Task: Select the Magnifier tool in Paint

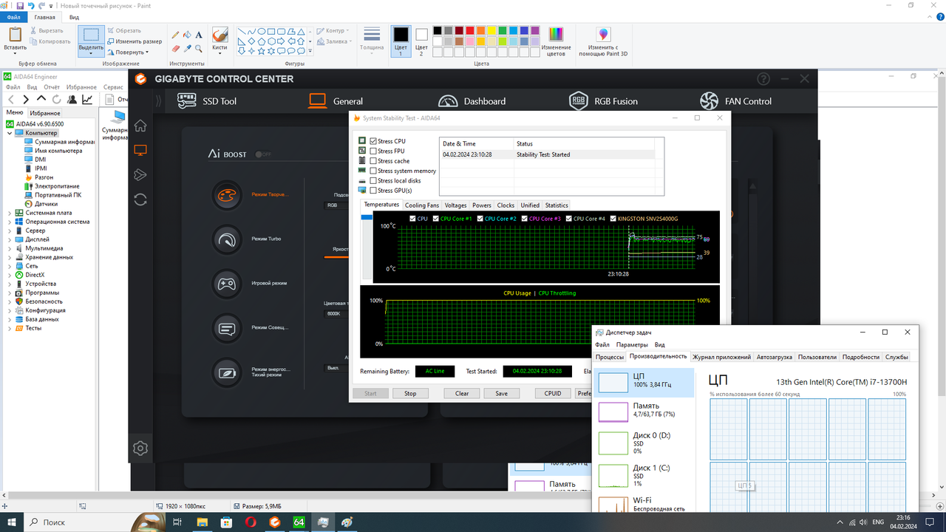Action: (199, 49)
